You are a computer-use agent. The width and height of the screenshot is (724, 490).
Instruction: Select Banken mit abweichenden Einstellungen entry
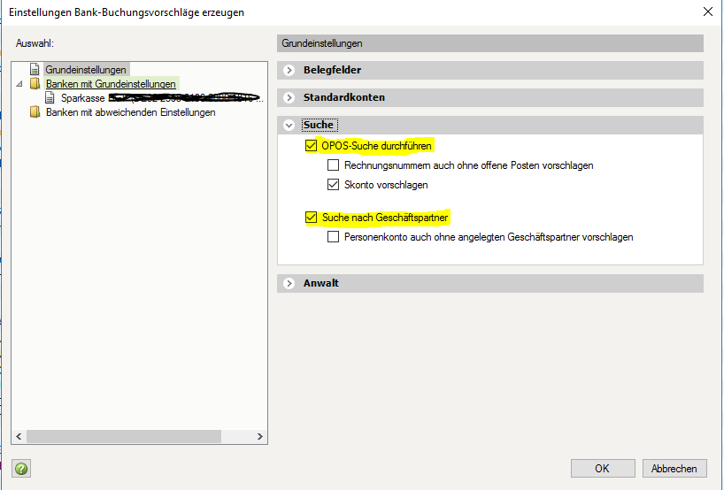coord(130,112)
